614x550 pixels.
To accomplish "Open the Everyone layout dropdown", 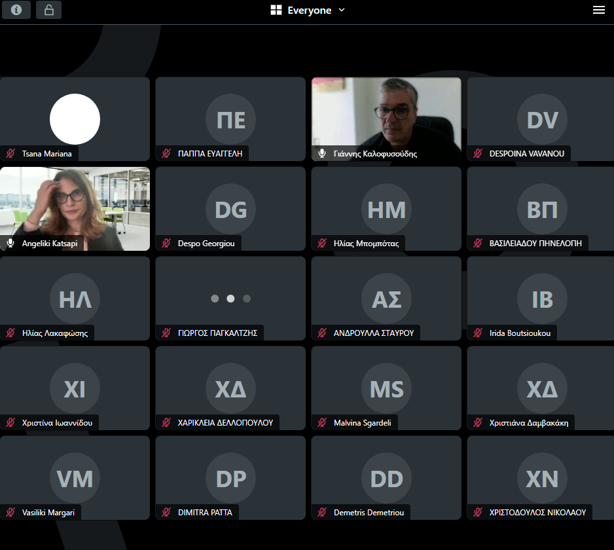I will (309, 10).
